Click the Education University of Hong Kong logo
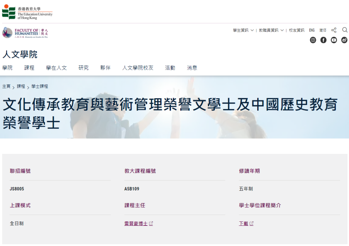This screenshot has height=246, width=349. click(x=27, y=12)
